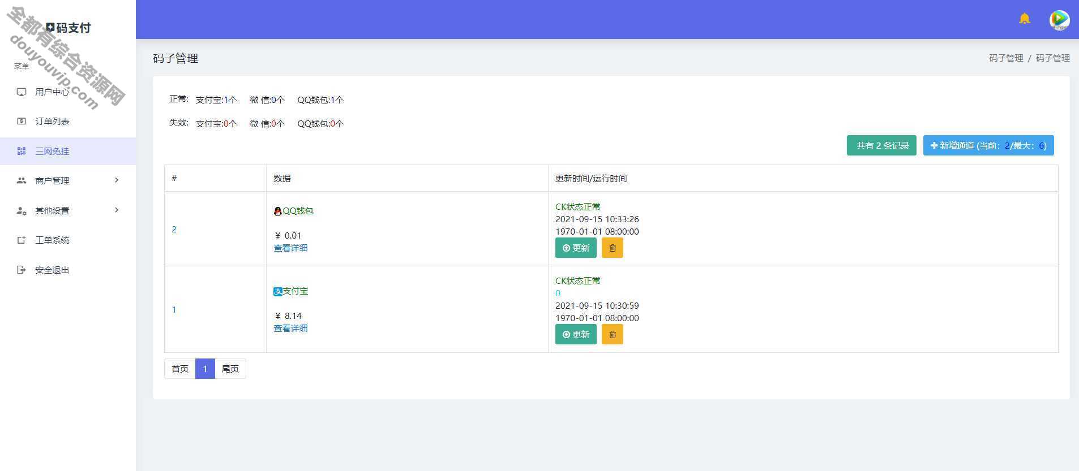Update the 支付宝 channel with 更新

coord(576,334)
